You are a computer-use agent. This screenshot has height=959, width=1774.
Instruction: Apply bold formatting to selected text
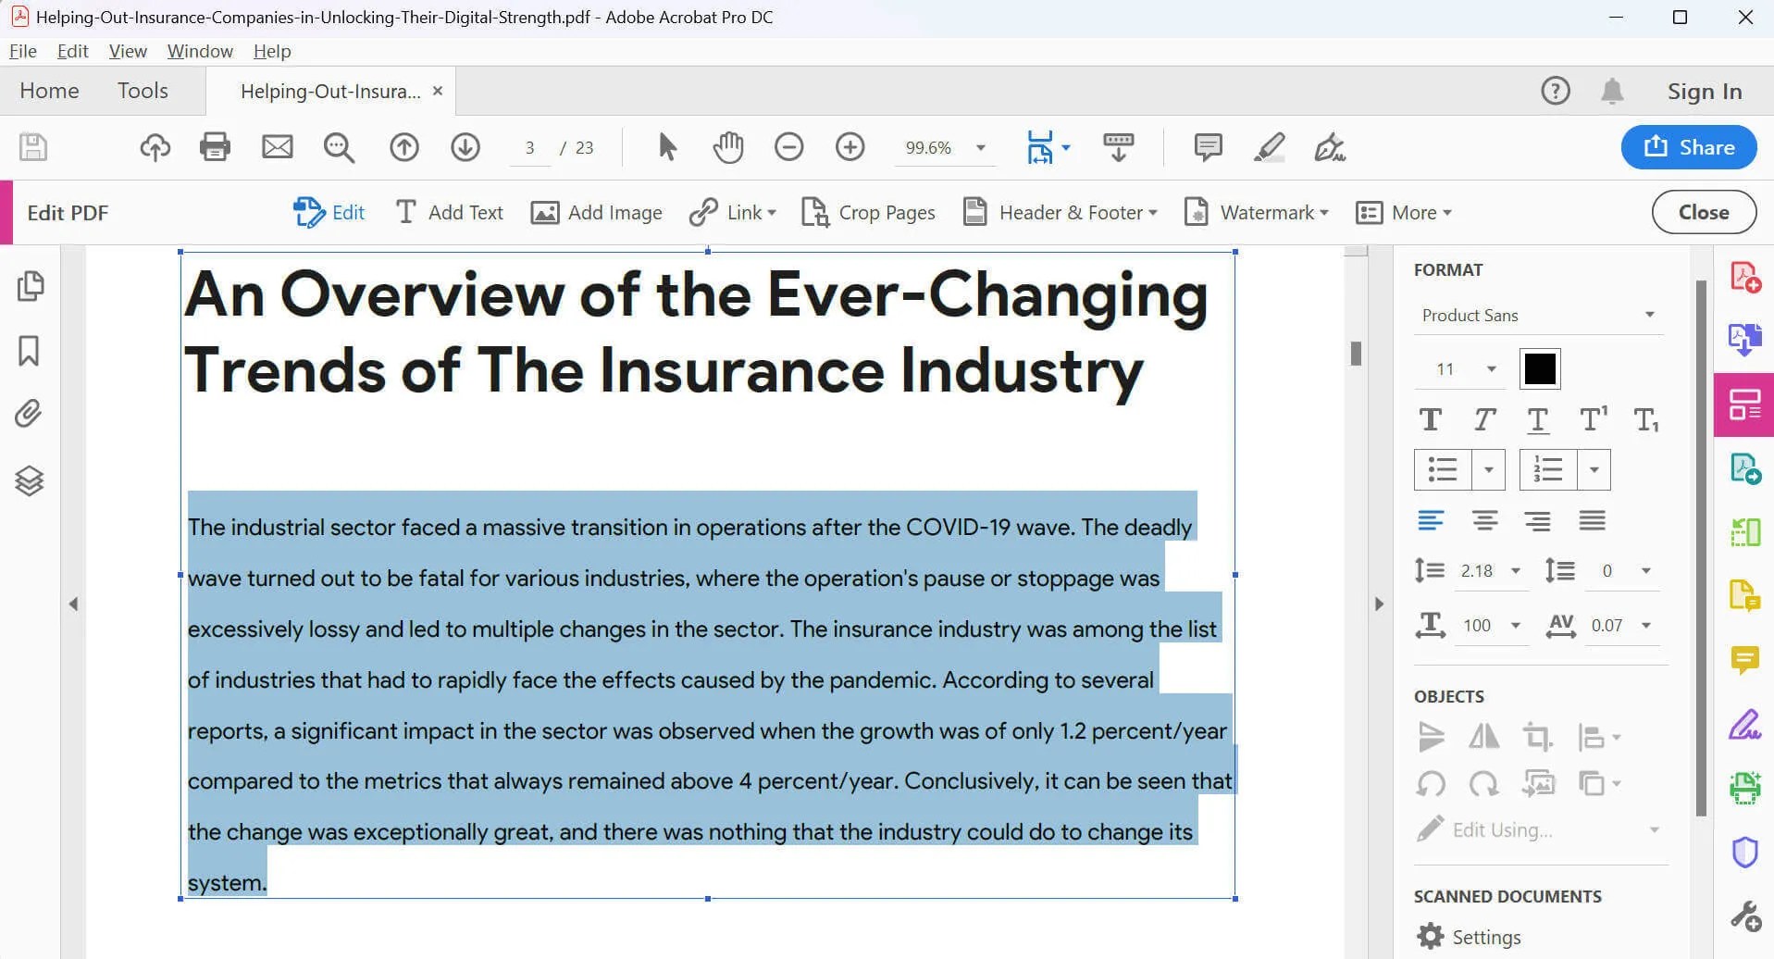click(1430, 419)
